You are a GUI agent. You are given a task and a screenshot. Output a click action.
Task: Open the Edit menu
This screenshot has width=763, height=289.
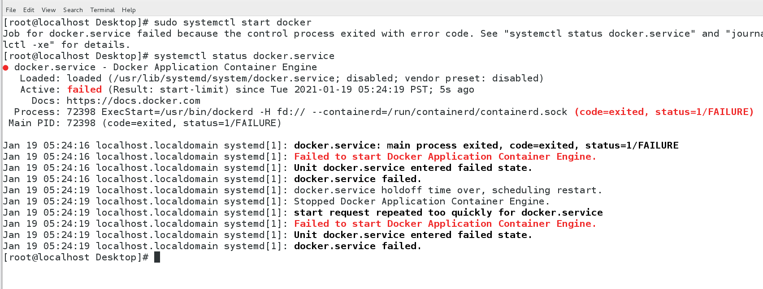[28, 10]
